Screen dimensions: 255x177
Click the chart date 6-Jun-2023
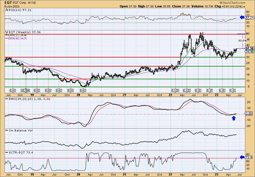coord(12,7)
